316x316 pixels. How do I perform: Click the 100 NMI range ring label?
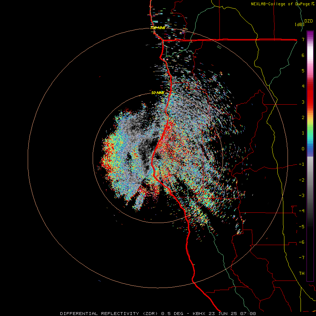click(x=158, y=28)
